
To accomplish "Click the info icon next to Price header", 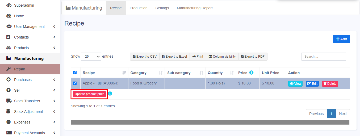I will 251,73.
